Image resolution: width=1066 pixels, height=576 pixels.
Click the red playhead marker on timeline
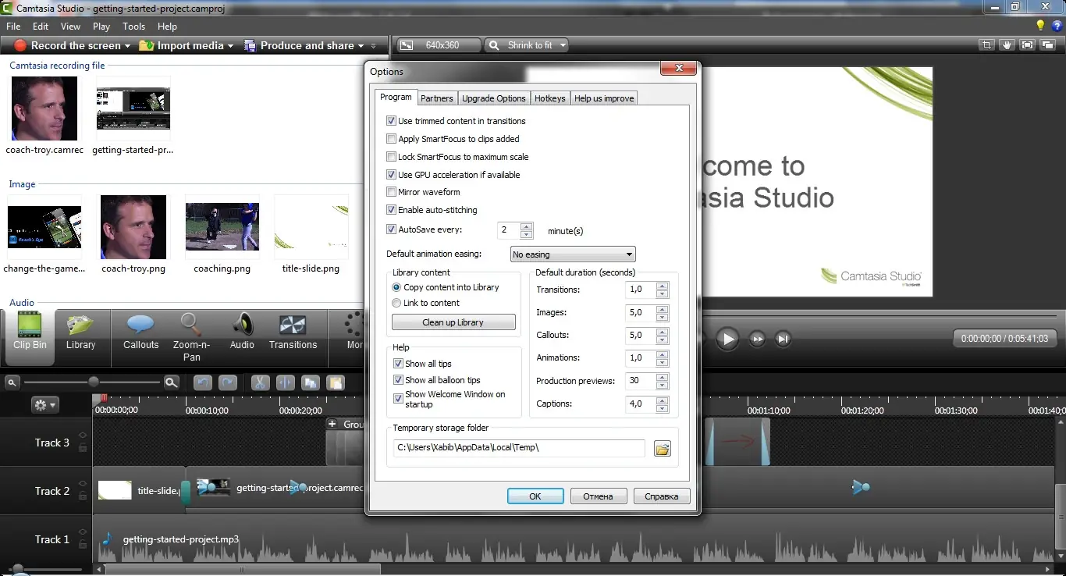[104, 398]
